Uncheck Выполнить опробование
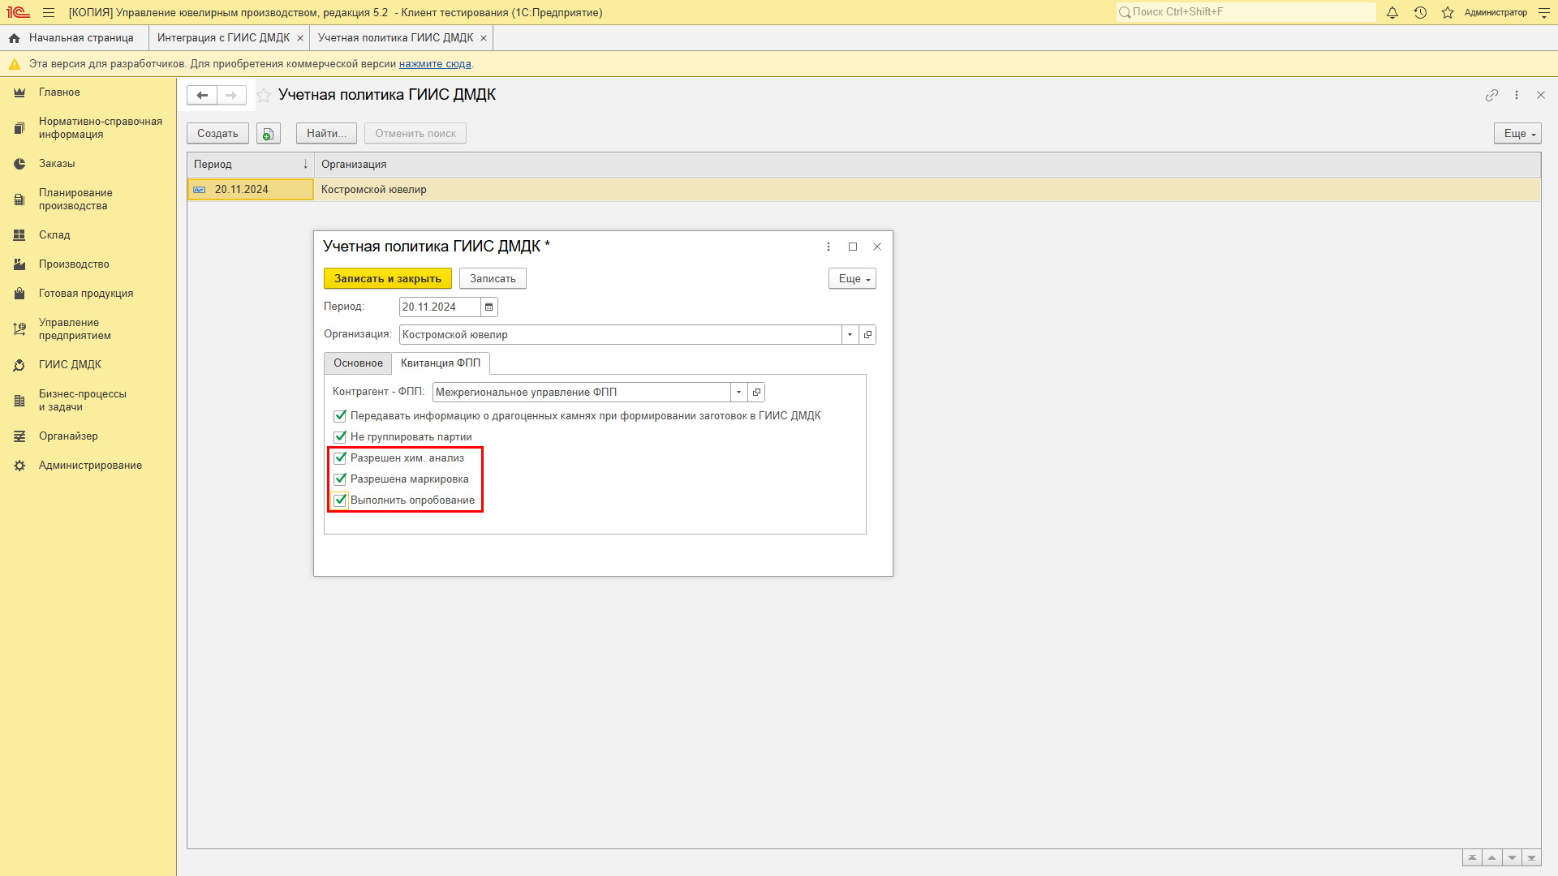 click(340, 500)
